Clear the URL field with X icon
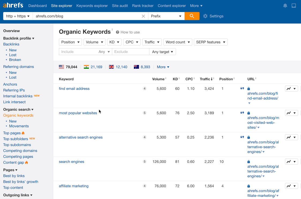Screen dimensions: 301x199 coord(143,16)
